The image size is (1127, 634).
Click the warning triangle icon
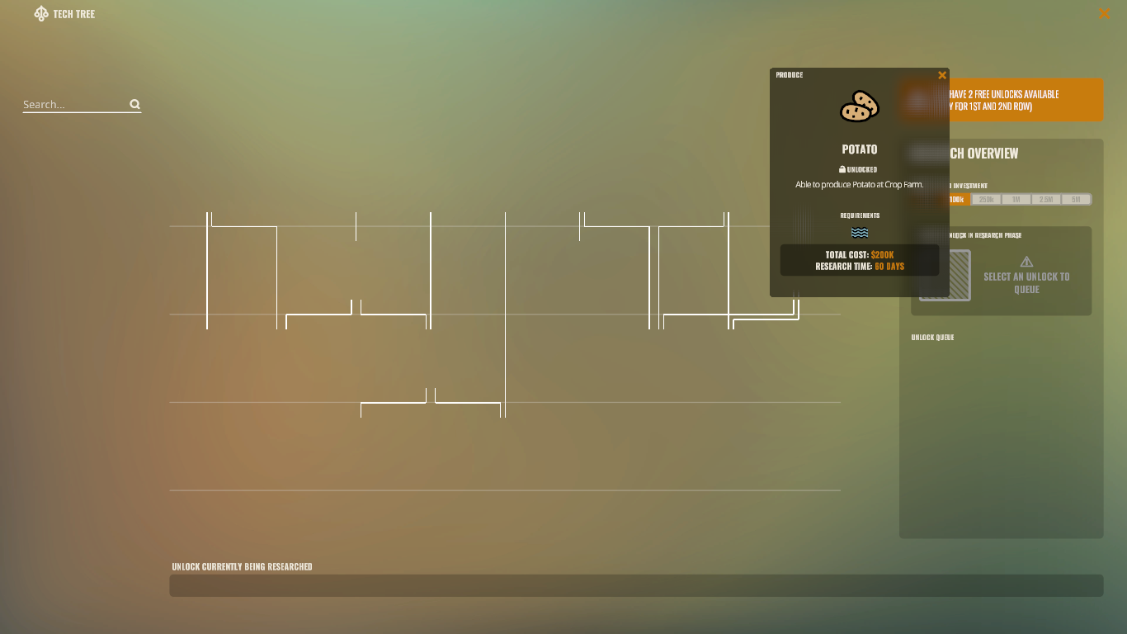click(x=1026, y=262)
